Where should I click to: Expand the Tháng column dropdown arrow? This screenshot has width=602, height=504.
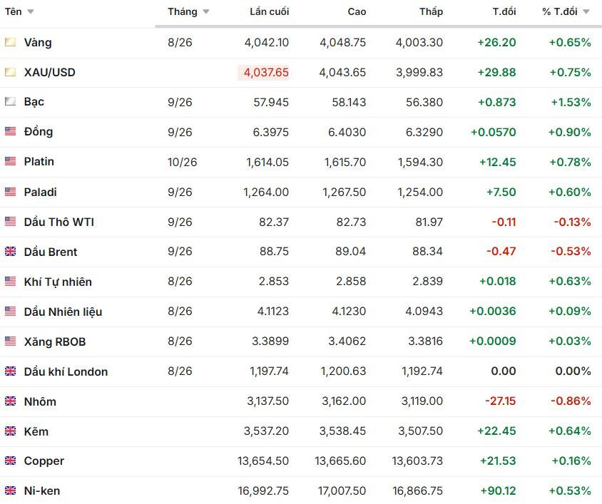pyautogui.click(x=206, y=12)
